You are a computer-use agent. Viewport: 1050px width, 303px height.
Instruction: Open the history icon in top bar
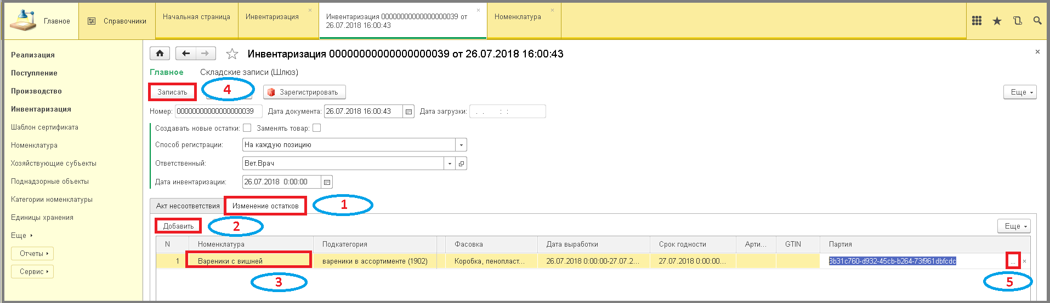(x=1018, y=21)
